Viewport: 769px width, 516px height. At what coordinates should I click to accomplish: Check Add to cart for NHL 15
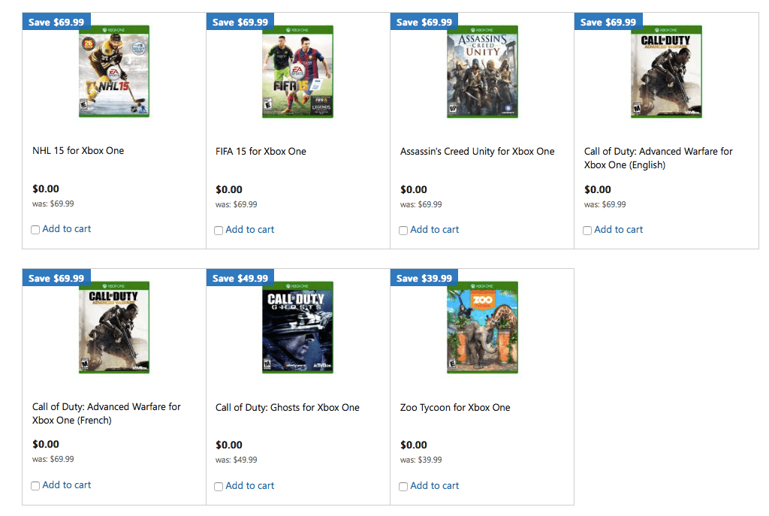click(x=35, y=230)
